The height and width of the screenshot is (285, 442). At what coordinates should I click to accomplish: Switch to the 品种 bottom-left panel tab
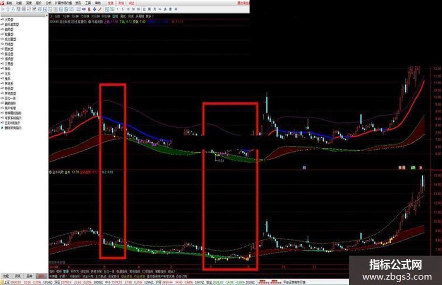(x=29, y=276)
